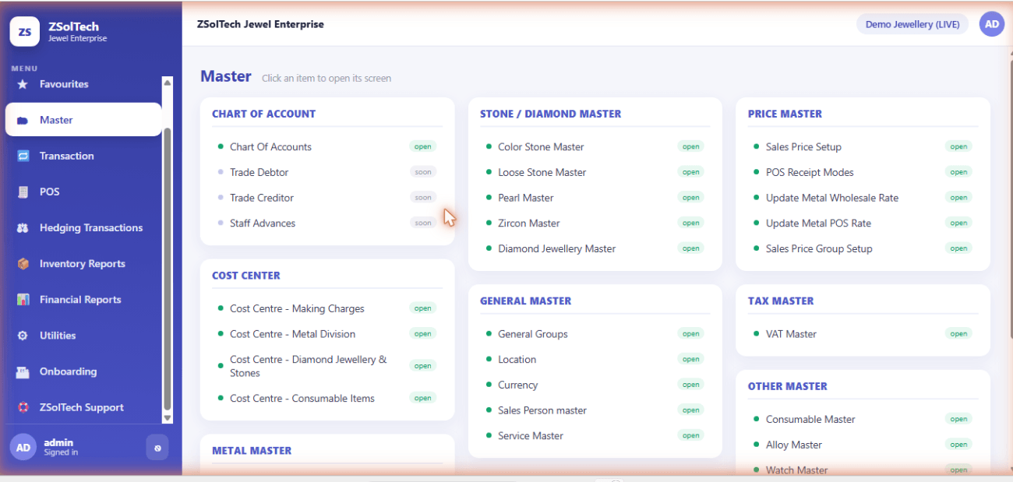Viewport: 1013px width, 482px height.
Task: Open Color Stone Master
Action: click(595, 146)
